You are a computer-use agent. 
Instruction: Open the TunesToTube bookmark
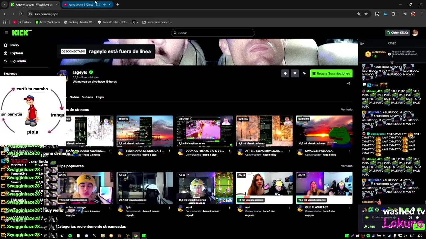click(113, 22)
